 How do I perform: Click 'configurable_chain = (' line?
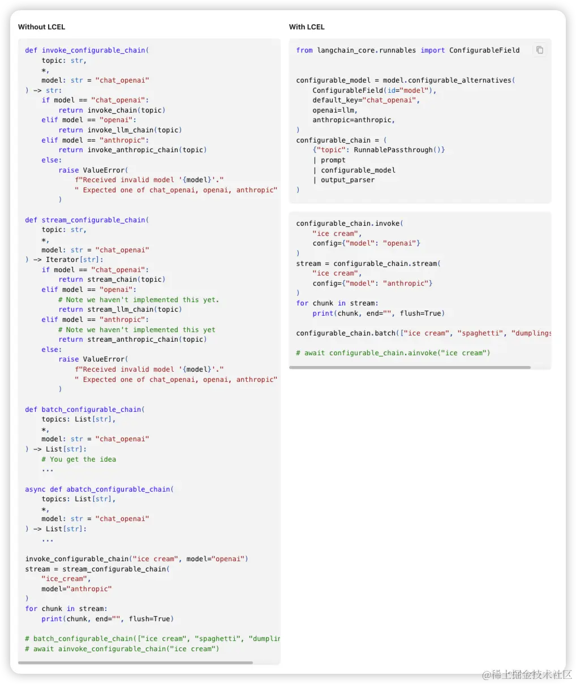(x=342, y=140)
